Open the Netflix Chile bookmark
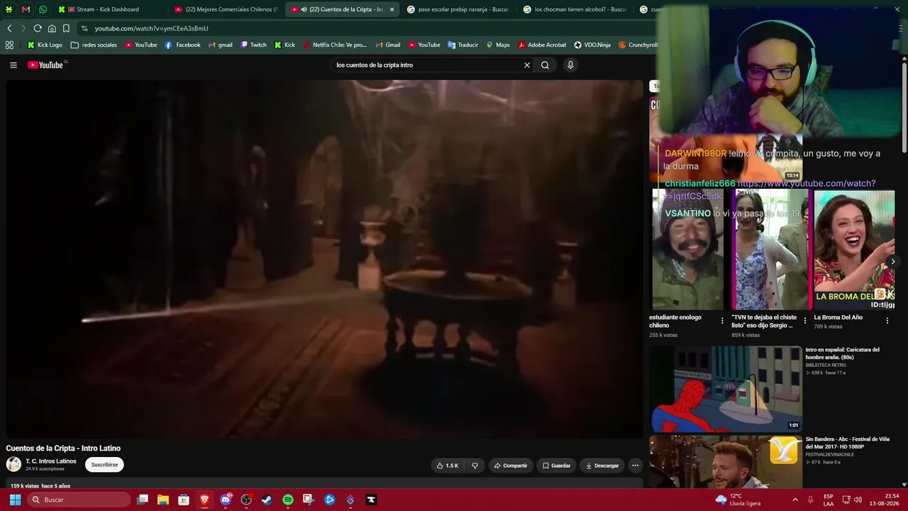Viewport: 908px width, 511px height. click(x=335, y=45)
